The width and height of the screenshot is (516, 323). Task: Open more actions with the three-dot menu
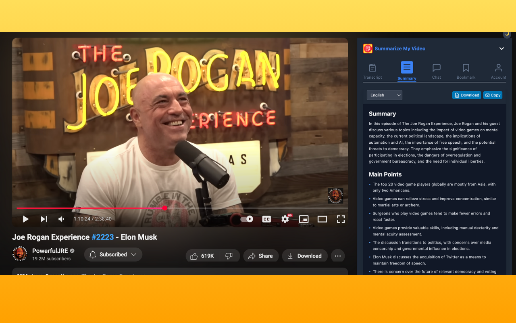coord(338,256)
